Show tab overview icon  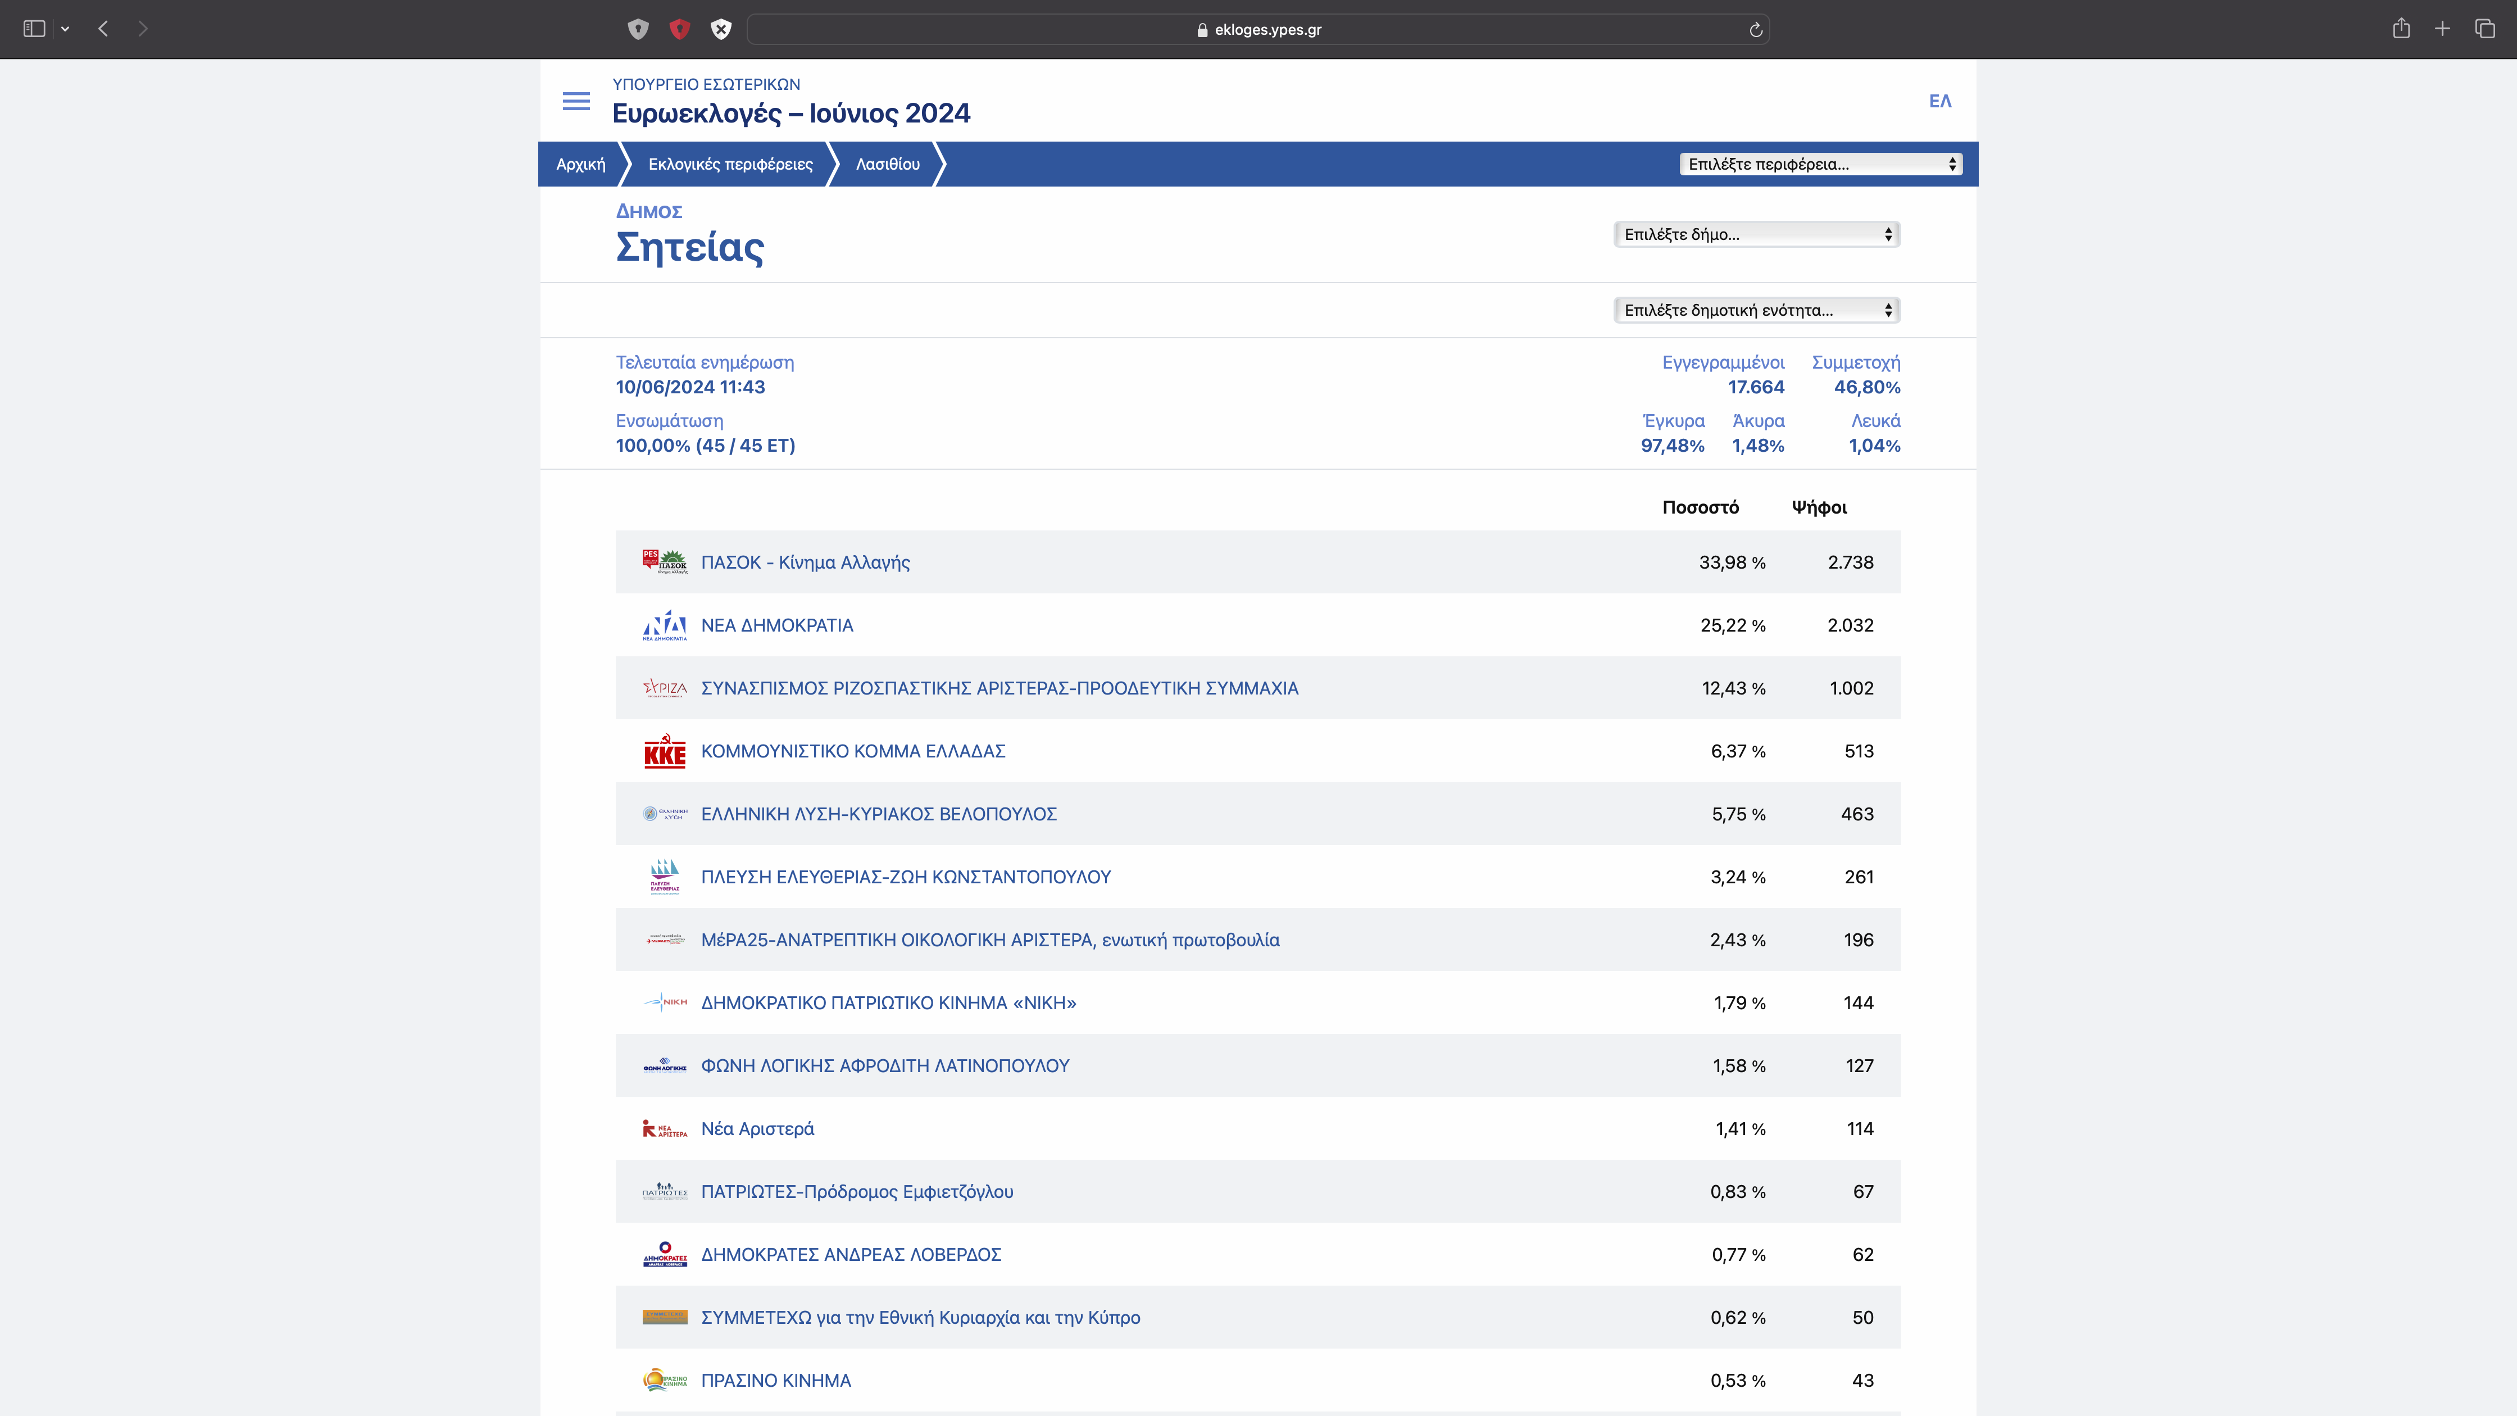pos(2485,29)
